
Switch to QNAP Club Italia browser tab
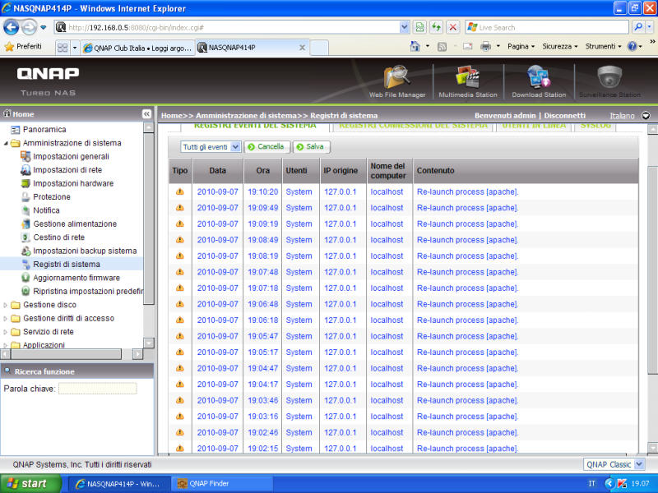coord(137,47)
